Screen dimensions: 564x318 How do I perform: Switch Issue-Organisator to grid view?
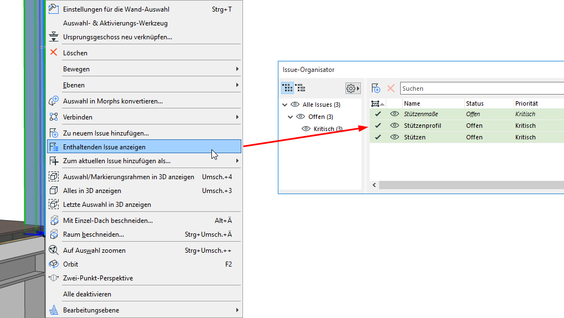tap(287, 88)
